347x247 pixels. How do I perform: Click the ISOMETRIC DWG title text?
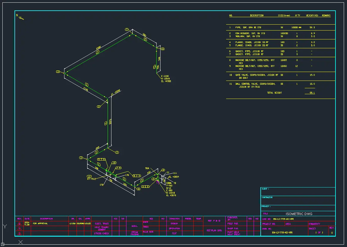coord(299,214)
